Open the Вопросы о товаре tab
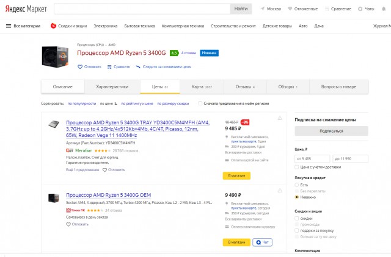Viewport: 391px width, 257px height. point(338,86)
